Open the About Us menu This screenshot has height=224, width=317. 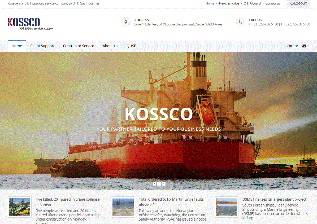pos(110,46)
